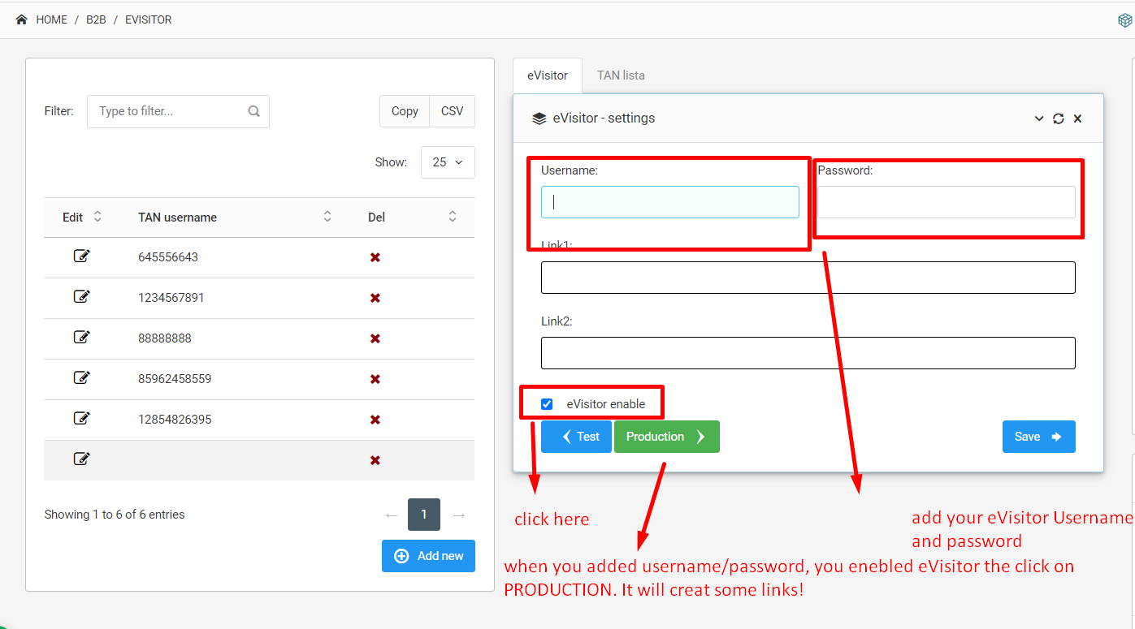Focus the Password input field
The image size is (1135, 629).
(946, 202)
